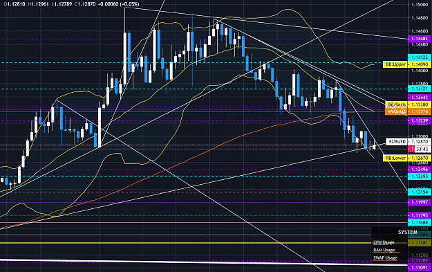Click the purple 1.11091 level label
432x272 pixels.
tap(420, 268)
